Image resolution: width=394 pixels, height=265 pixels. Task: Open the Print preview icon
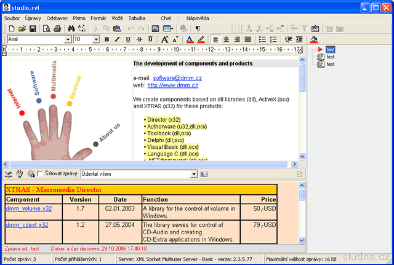pos(46,29)
